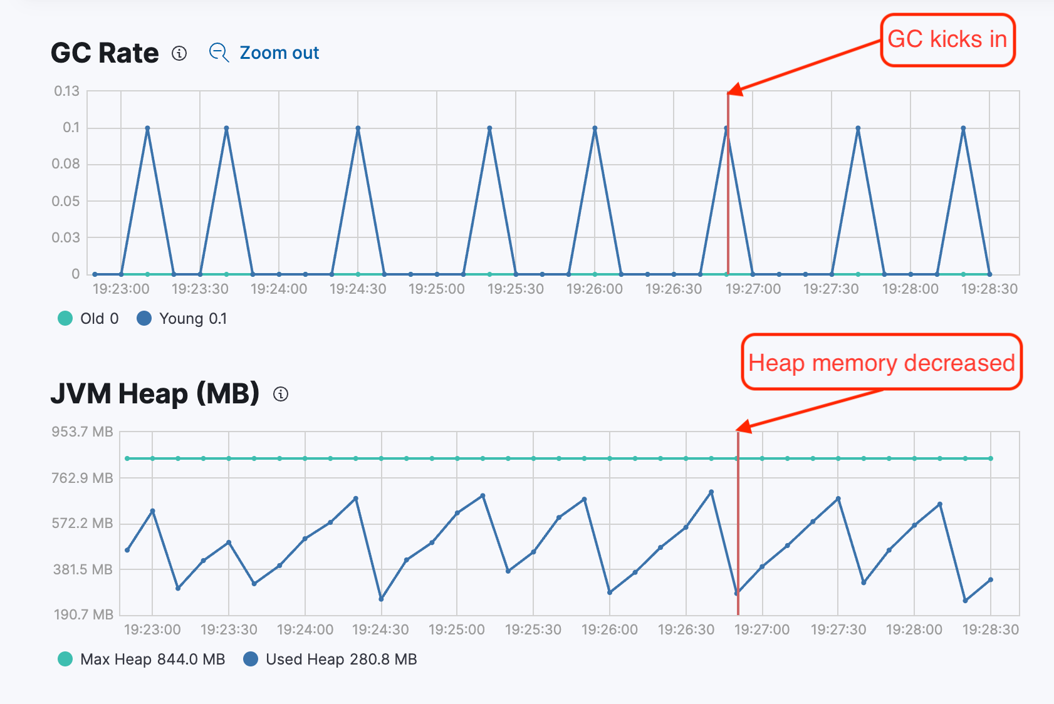Click the teal Old legend dot
Screen dimensions: 1054x704
point(65,318)
